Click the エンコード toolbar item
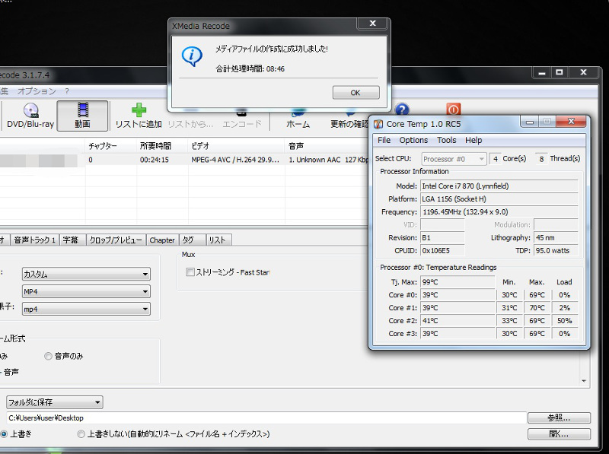Screen dimensions: 609x454 [241, 120]
